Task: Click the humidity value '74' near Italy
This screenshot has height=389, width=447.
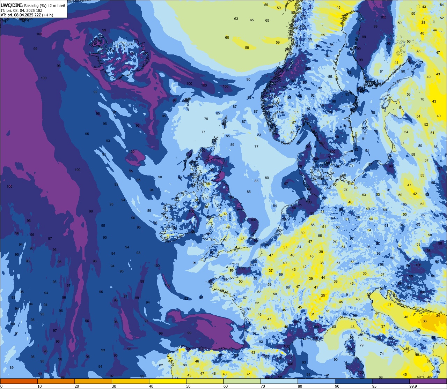Action: tap(382, 353)
